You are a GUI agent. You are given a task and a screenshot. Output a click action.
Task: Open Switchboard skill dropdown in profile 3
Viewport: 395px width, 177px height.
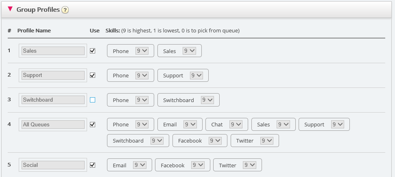[207, 100]
